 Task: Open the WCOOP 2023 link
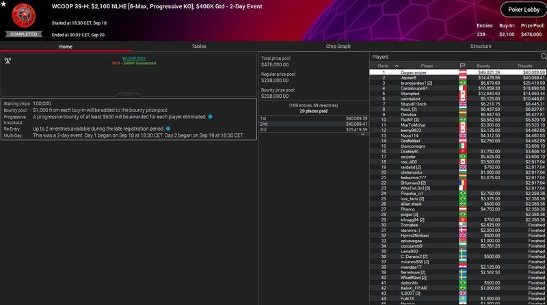click(134, 58)
